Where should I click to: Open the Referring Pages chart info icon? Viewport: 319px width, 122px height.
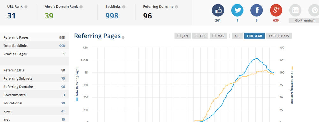point(123,37)
